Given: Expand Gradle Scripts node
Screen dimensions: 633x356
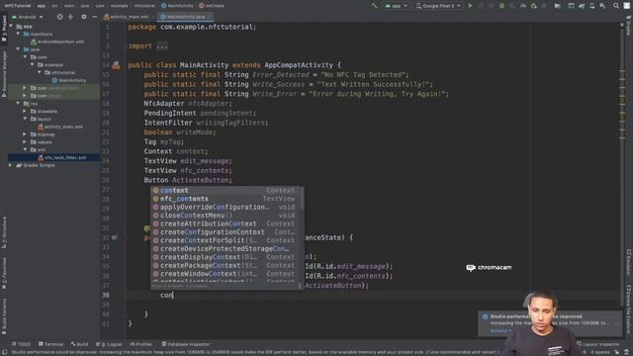Looking at the screenshot, I should point(11,165).
